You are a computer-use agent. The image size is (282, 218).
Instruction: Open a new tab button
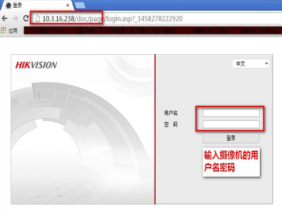pyautogui.click(x=80, y=5)
